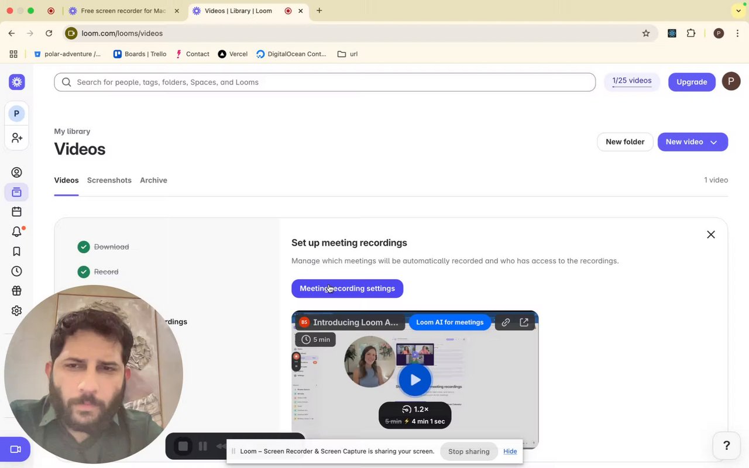
Task: Click the Upgrade button
Action: tap(692, 82)
